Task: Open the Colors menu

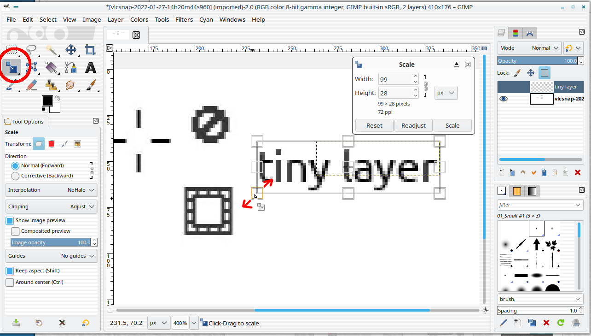Action: 139,19
